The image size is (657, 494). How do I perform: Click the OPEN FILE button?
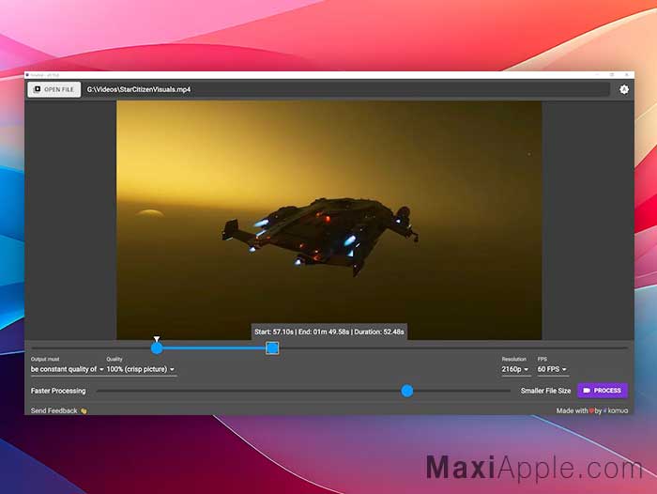click(x=54, y=89)
